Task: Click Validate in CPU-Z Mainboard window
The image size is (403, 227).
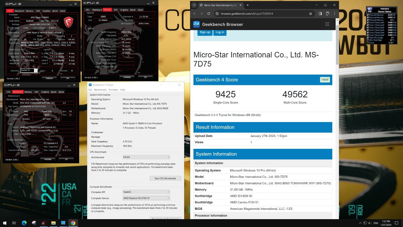Action: (48, 159)
